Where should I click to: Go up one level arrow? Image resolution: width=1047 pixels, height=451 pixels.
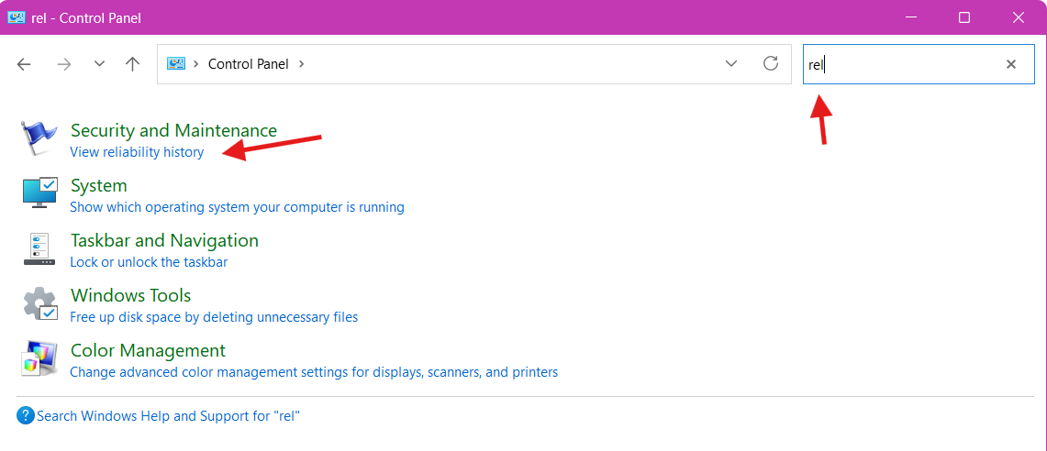[132, 64]
